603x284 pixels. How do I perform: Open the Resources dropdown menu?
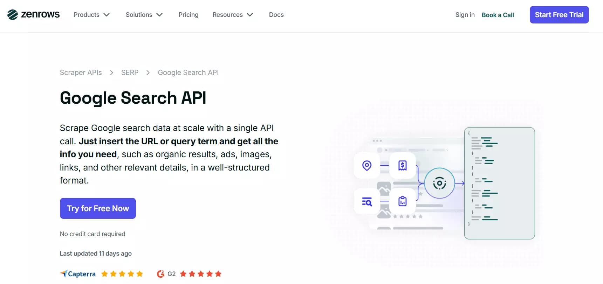(x=233, y=15)
